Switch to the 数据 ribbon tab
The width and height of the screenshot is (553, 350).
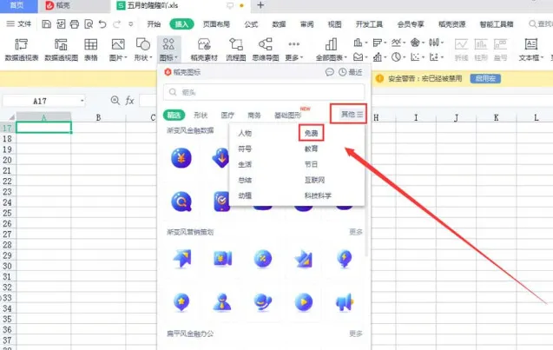pos(279,24)
